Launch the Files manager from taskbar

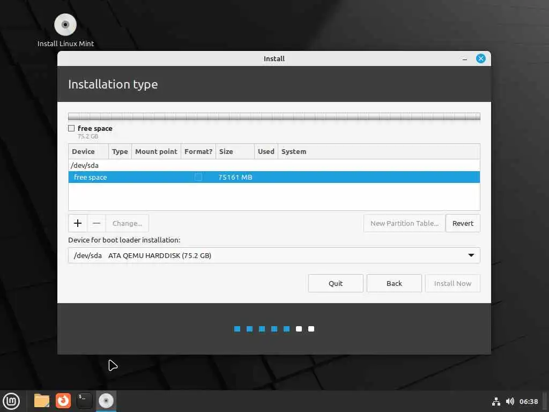tap(42, 400)
